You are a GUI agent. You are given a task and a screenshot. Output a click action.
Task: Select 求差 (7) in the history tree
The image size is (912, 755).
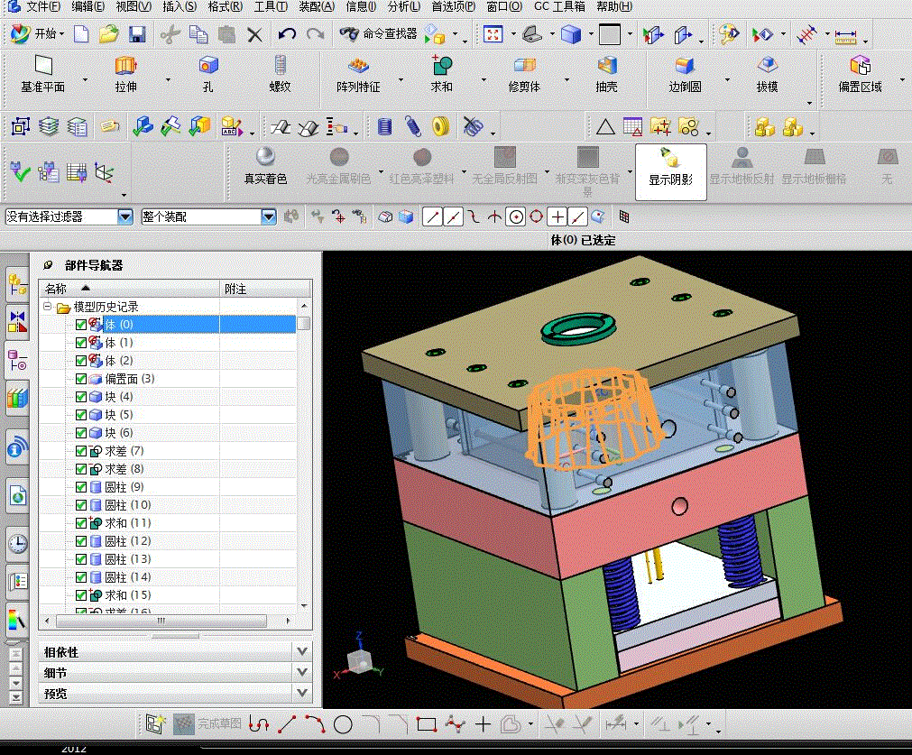[124, 451]
